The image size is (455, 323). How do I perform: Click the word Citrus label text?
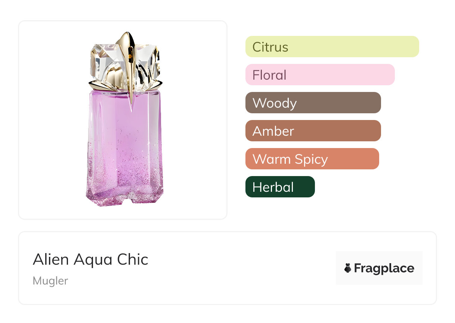click(x=270, y=47)
